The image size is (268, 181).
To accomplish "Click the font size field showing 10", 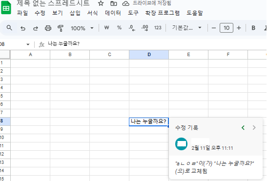I will point(227,28).
